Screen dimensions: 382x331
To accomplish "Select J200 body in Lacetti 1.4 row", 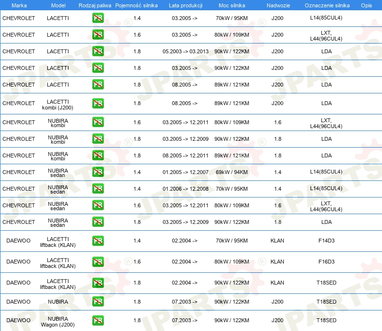I will tap(277, 18).
